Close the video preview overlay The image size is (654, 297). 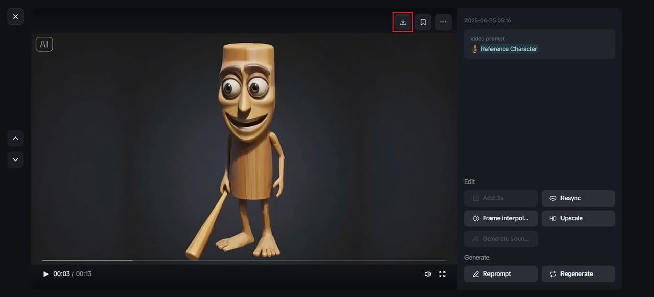coord(15,16)
